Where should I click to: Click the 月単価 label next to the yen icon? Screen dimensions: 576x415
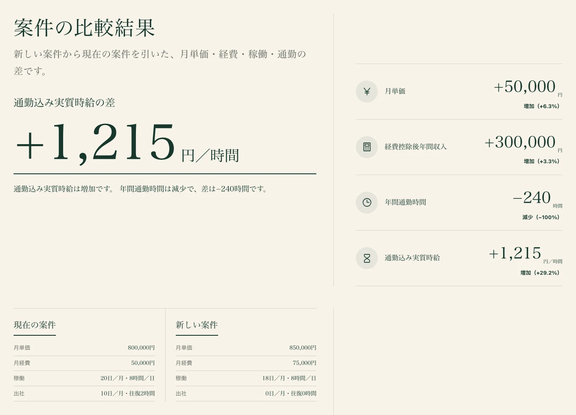click(395, 91)
